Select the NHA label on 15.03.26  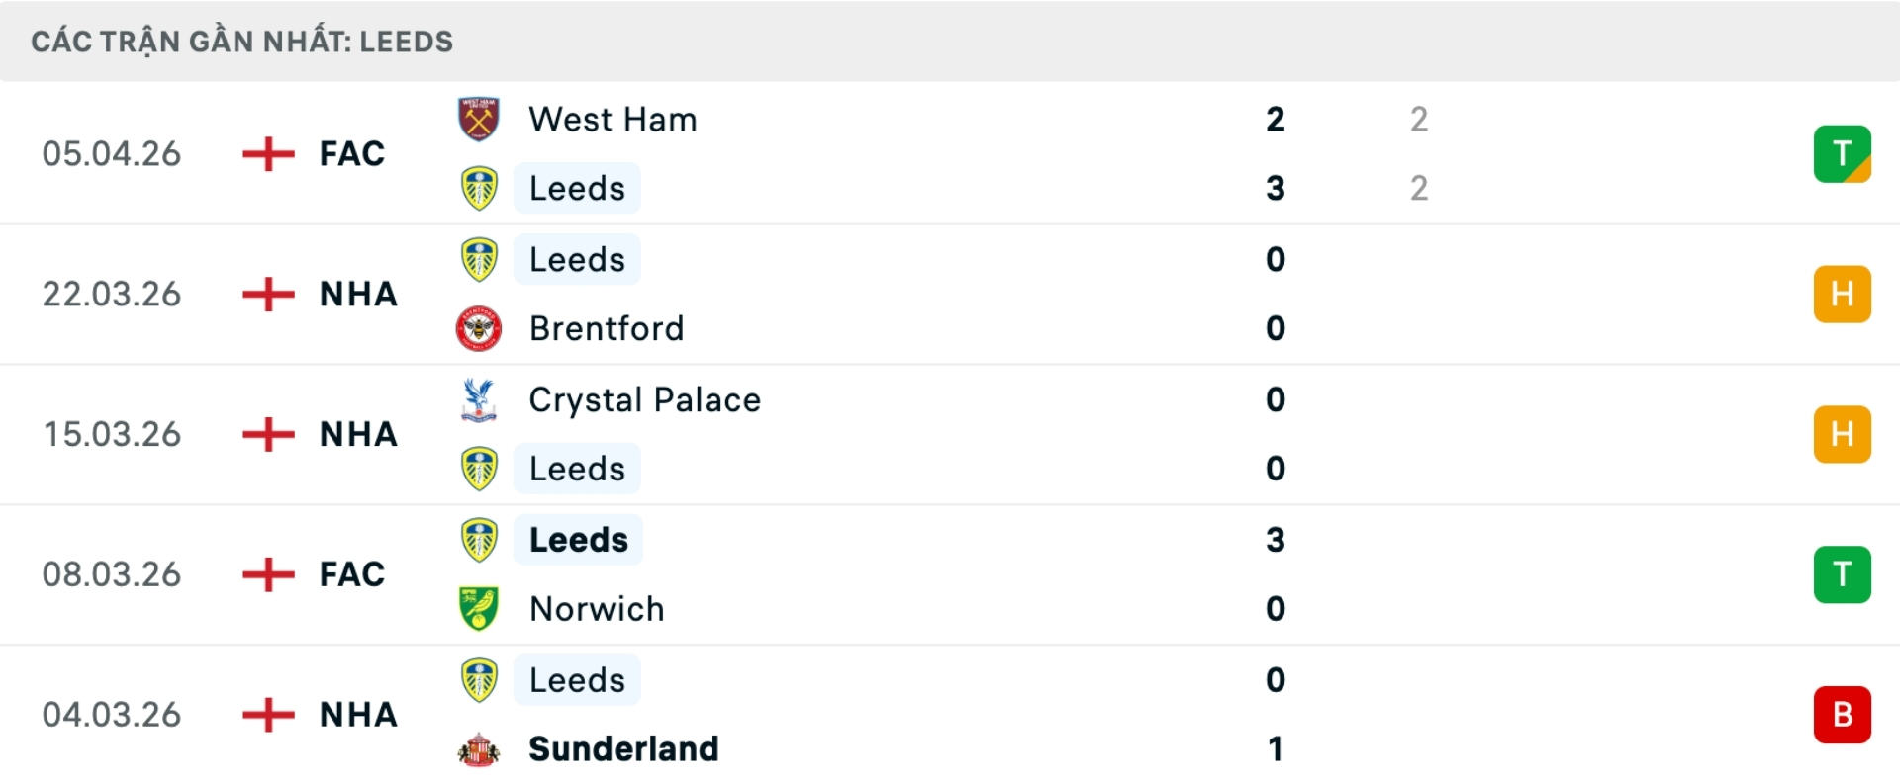tap(358, 434)
